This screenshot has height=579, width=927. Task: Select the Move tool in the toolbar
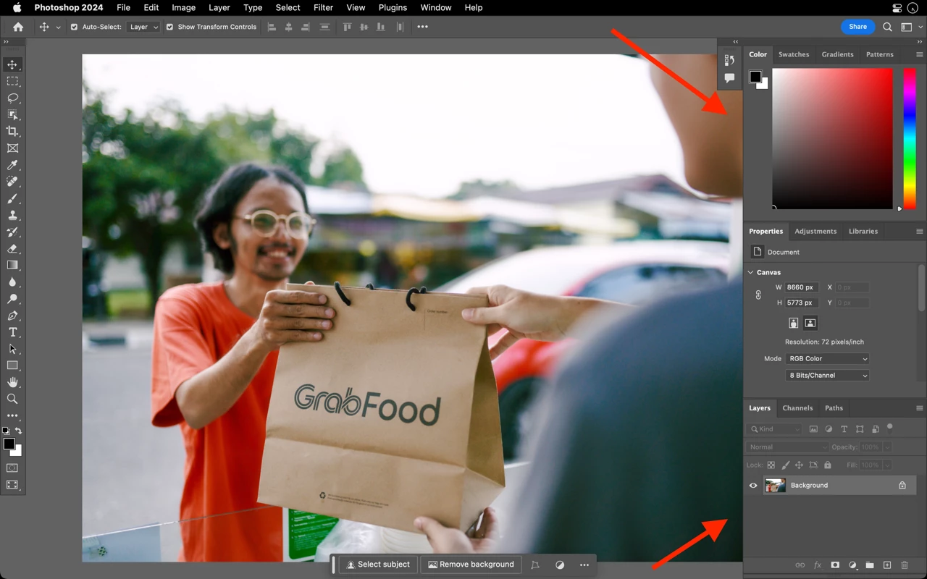12,64
